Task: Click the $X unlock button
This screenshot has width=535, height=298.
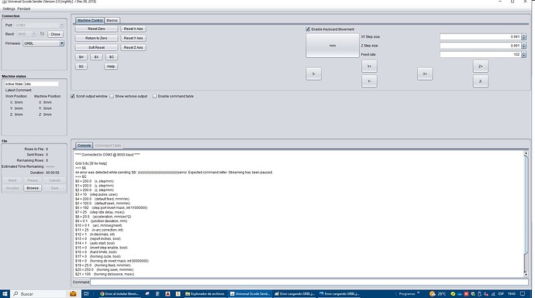Action: 96,57
